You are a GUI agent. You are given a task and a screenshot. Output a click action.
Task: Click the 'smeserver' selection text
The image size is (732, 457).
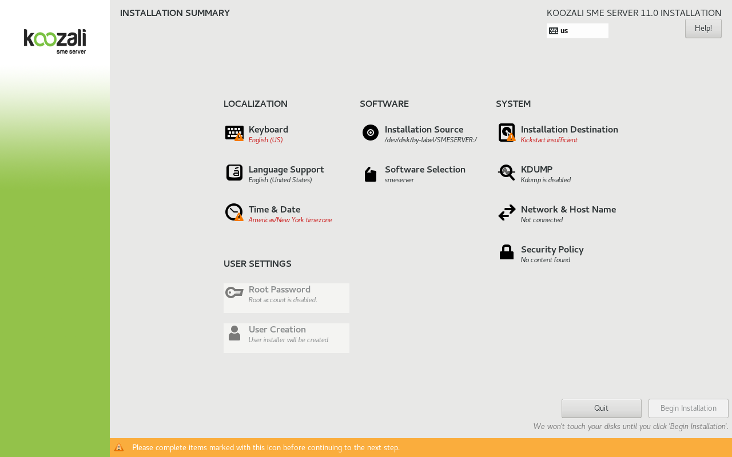(x=399, y=180)
